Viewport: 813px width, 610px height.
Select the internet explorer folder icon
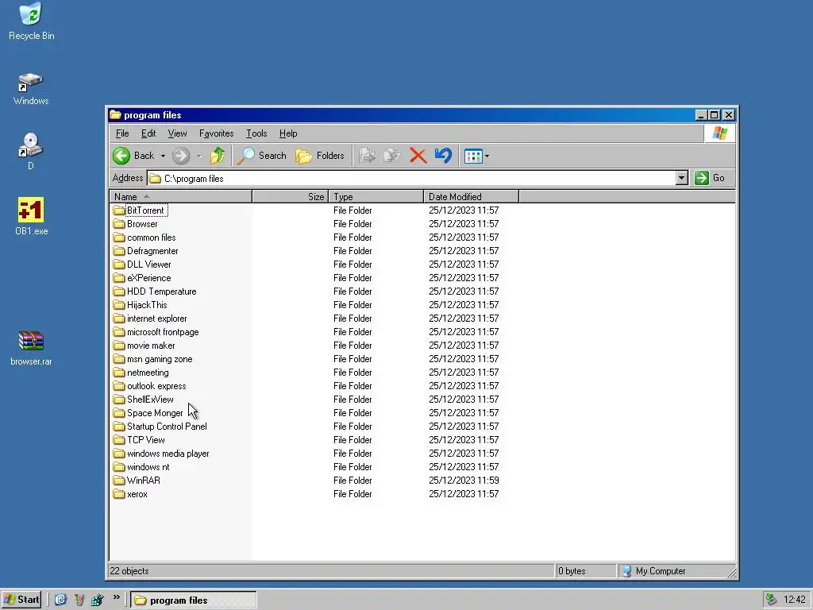pos(119,318)
